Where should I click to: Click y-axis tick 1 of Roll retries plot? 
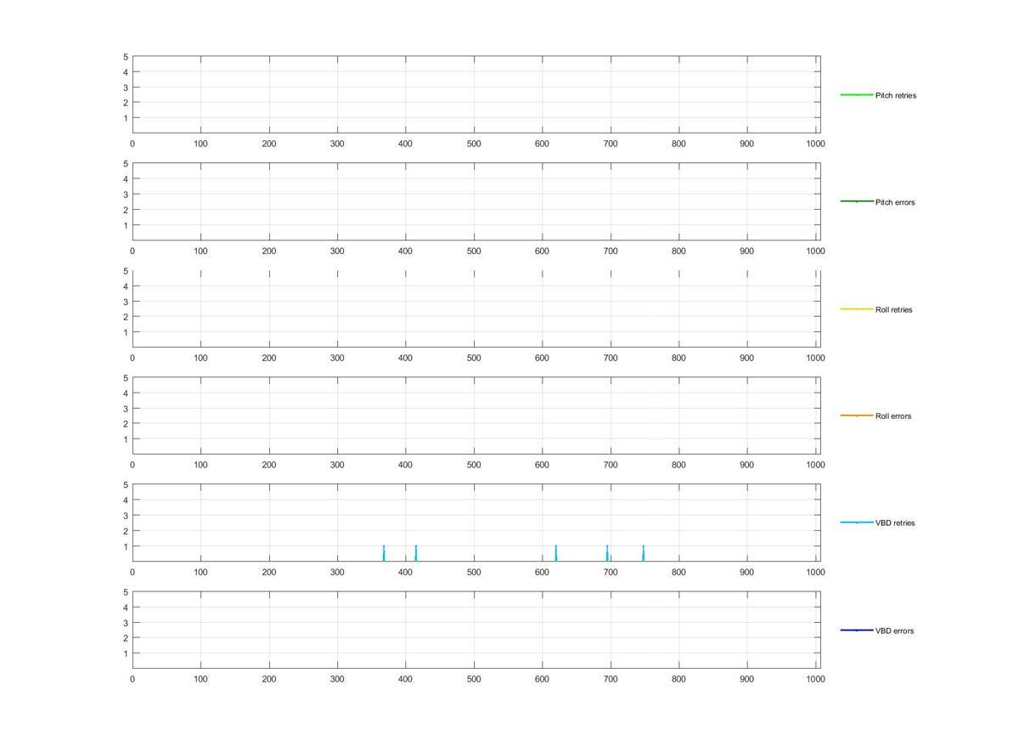pyautogui.click(x=126, y=332)
